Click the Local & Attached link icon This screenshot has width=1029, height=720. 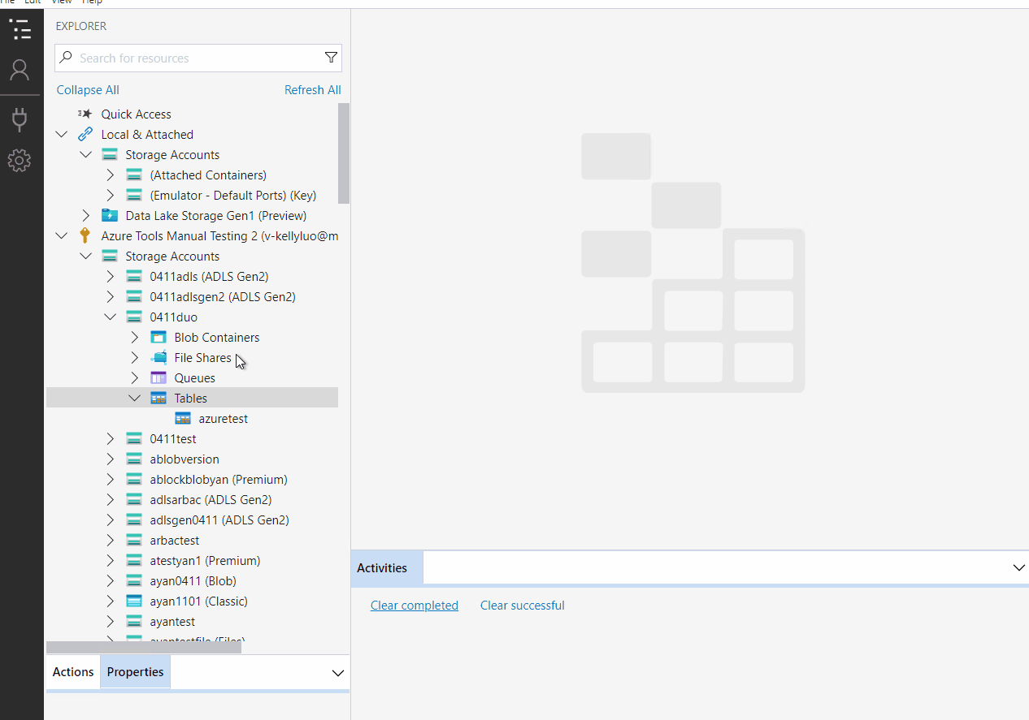(85, 135)
